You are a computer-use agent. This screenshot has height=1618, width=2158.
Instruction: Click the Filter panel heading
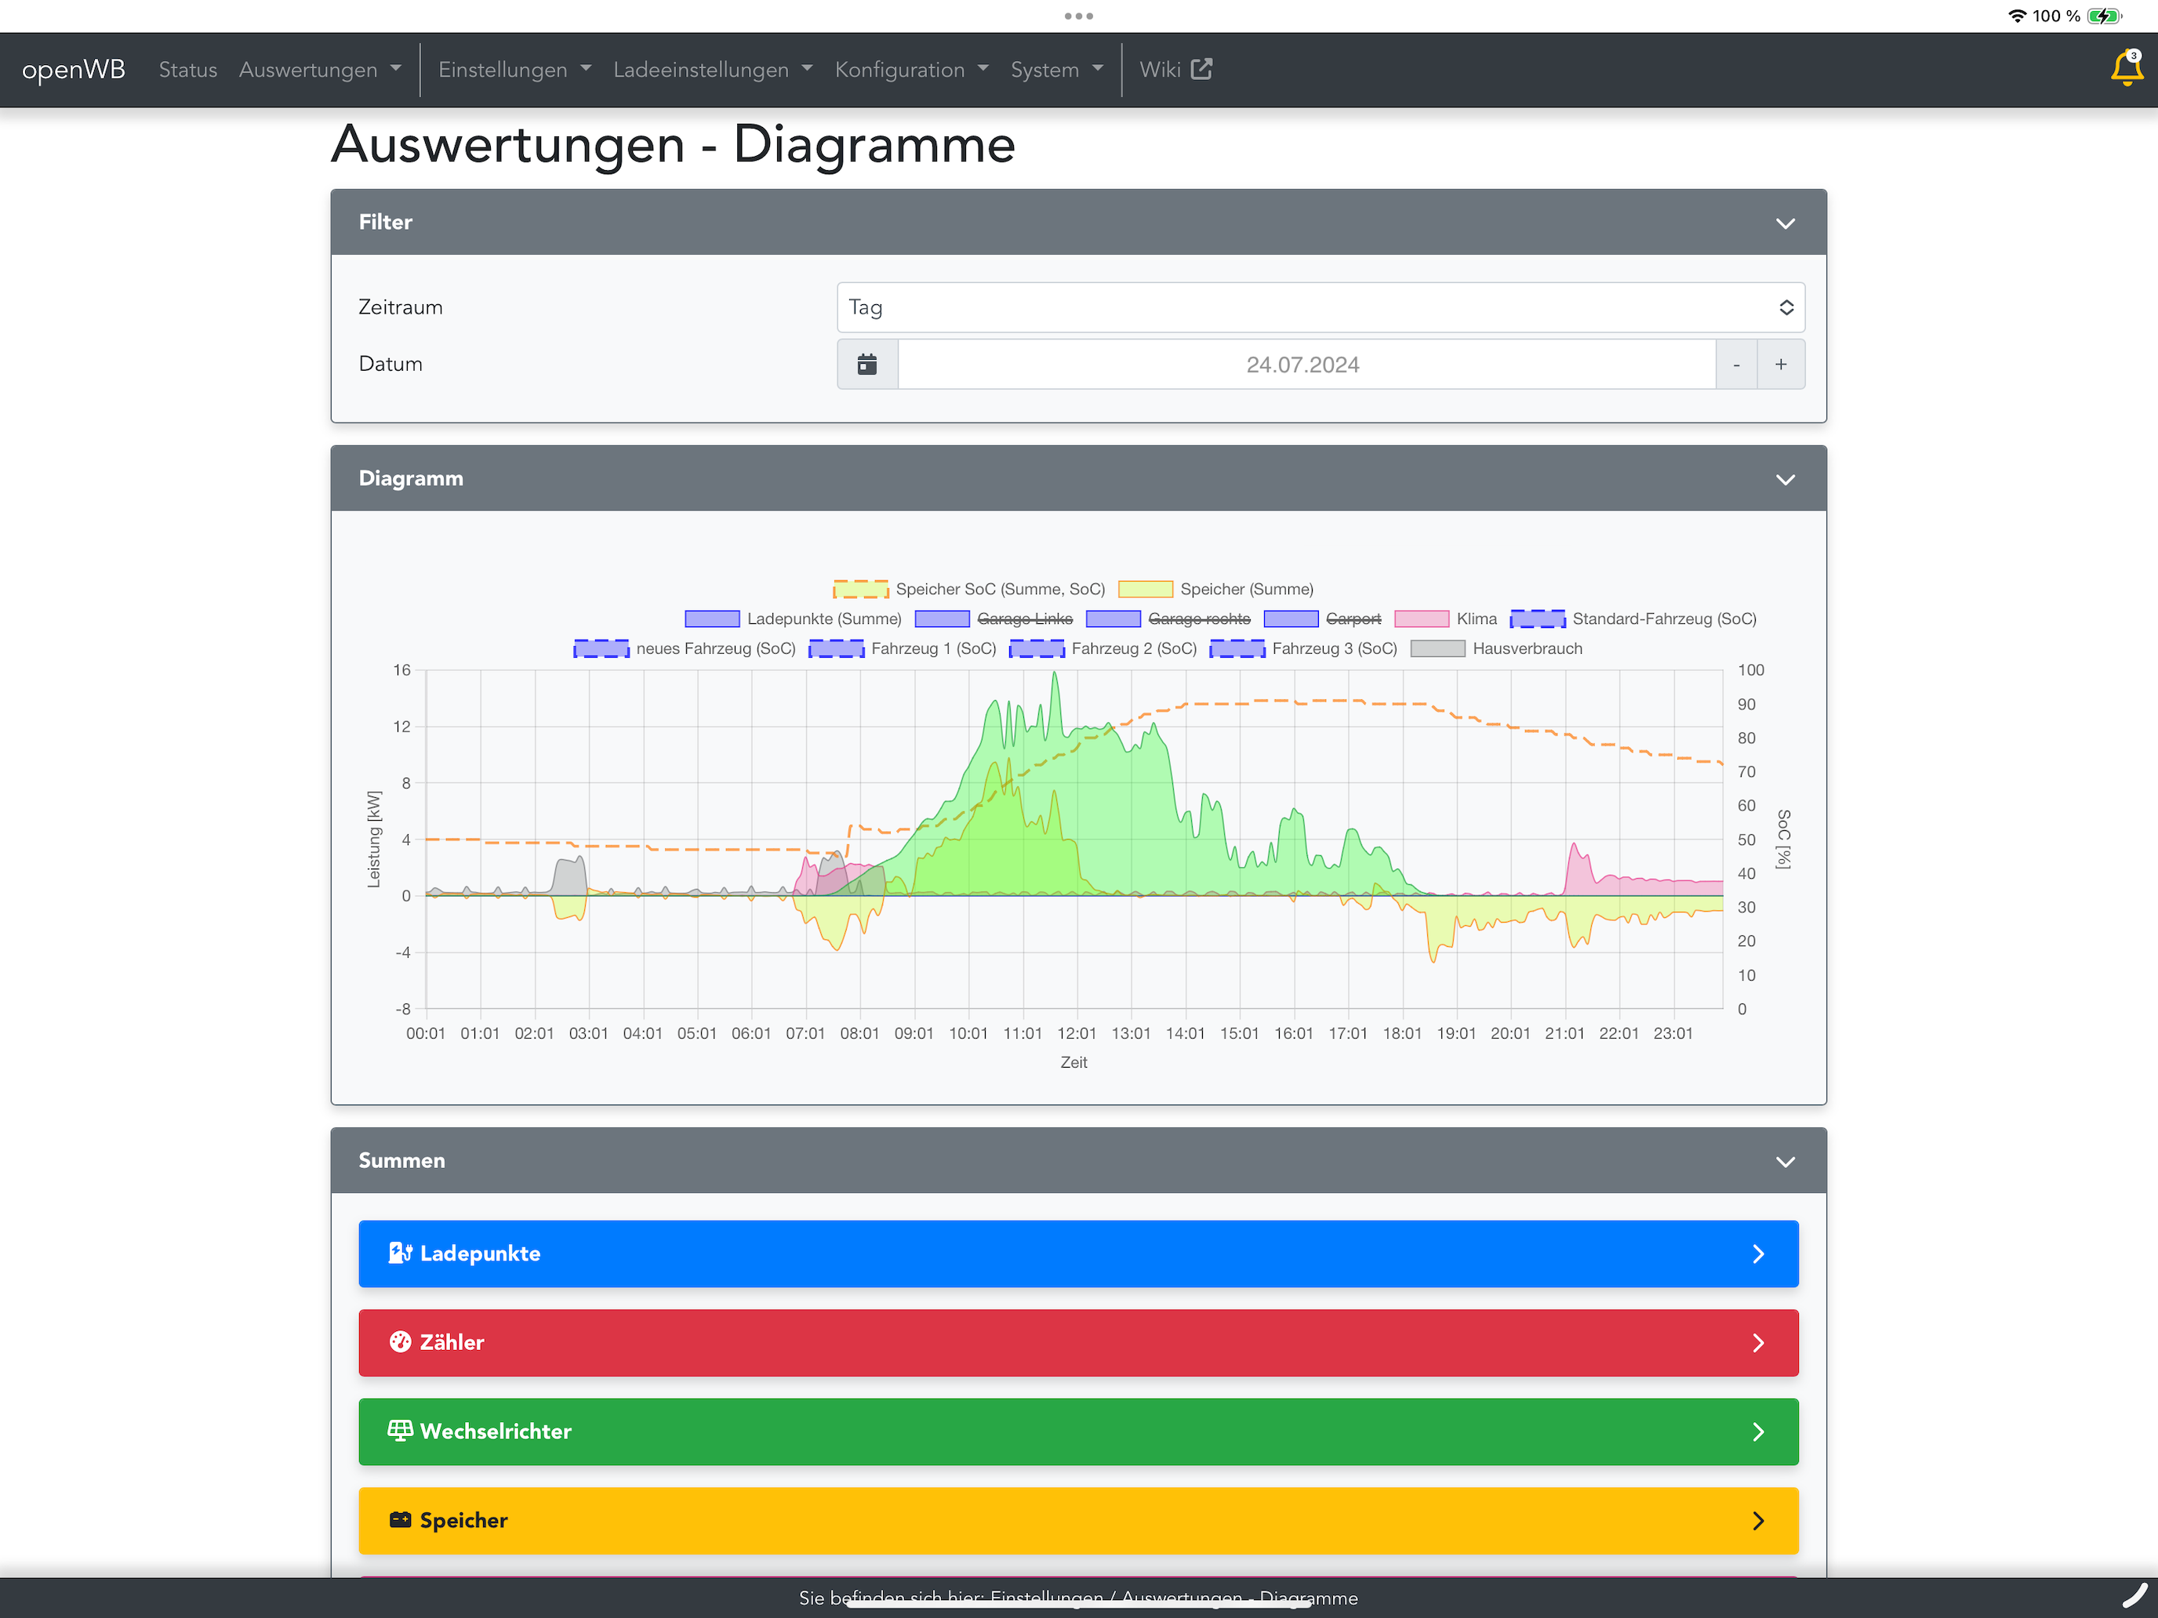[385, 221]
